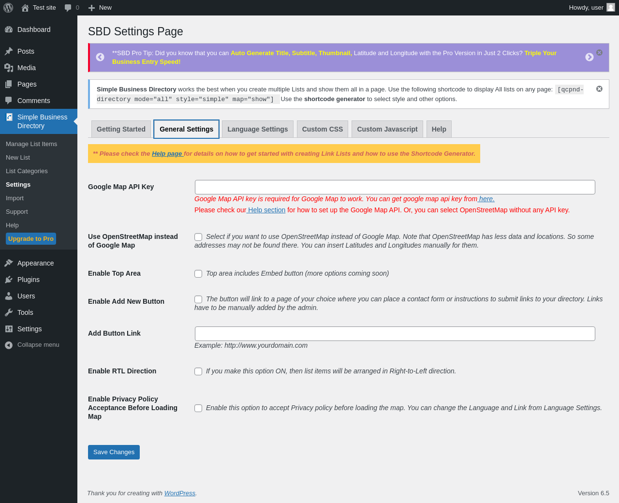Switch to the Language Settings tab

coord(258,129)
